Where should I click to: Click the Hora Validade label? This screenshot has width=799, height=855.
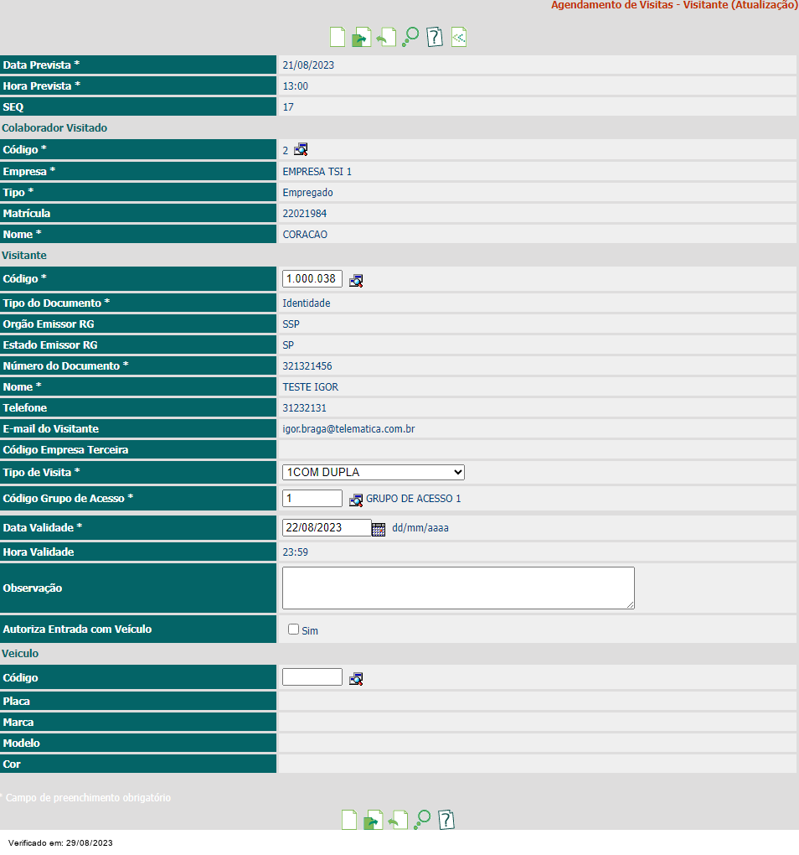[x=39, y=552]
